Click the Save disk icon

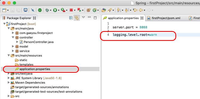coord(12,10)
